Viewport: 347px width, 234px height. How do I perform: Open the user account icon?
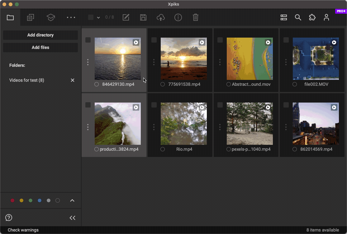pos(326,17)
